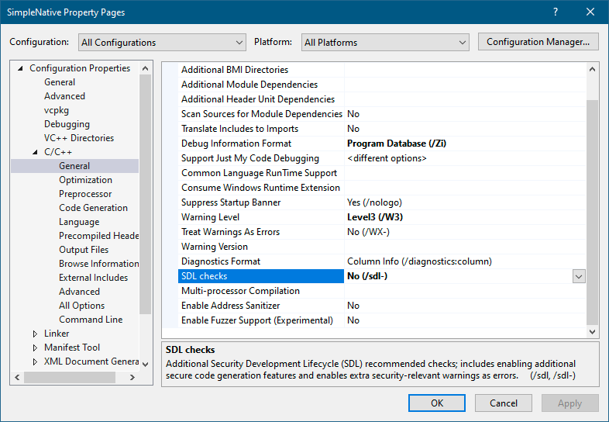
Task: Click the Help question mark icon
Action: (x=556, y=12)
